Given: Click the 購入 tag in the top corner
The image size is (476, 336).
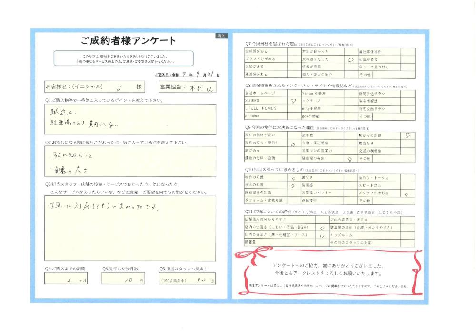Looking at the screenshot, I should 222,36.
